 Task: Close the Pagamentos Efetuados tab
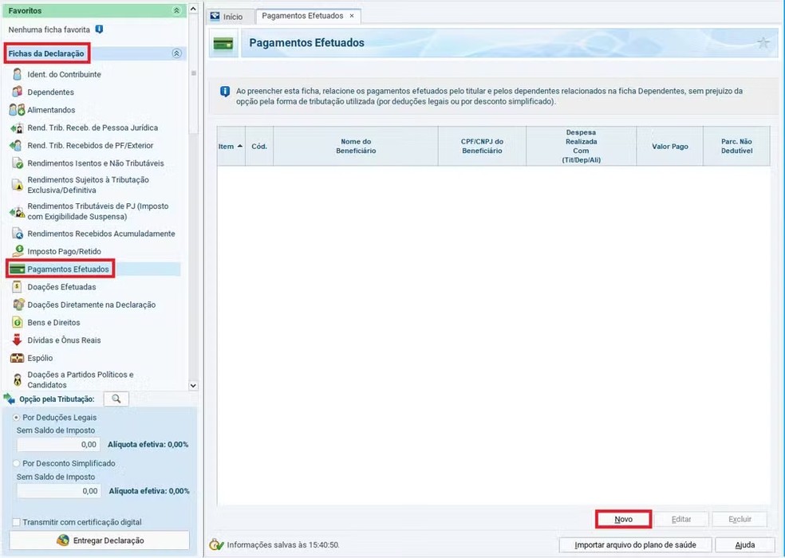click(x=352, y=16)
